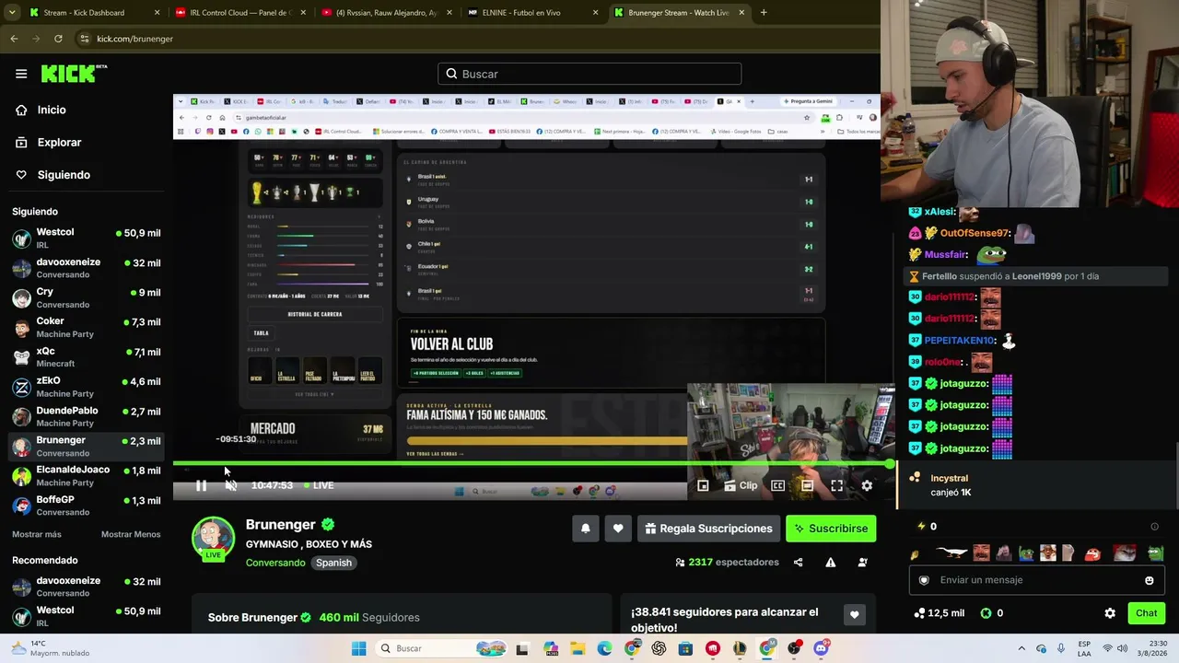
Task: Select the goose emote in quick emotes
Action: click(951, 553)
